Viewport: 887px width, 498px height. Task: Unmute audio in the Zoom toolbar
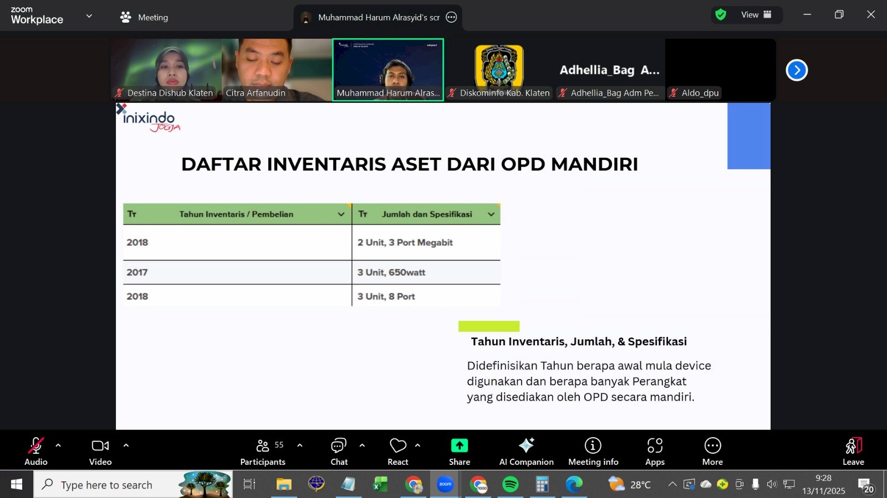[35, 449]
